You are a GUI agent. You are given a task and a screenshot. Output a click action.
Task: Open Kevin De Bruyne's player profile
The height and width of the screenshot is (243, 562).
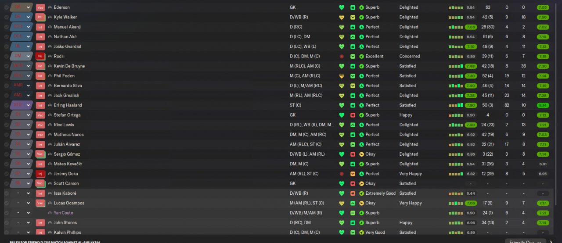(x=69, y=66)
